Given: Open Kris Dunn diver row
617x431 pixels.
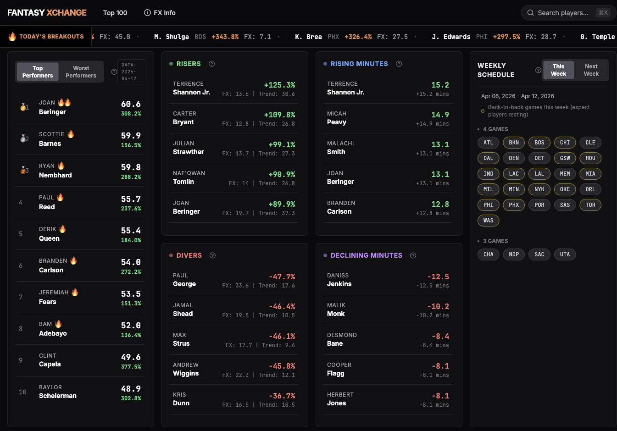Looking at the screenshot, I should [x=234, y=399].
